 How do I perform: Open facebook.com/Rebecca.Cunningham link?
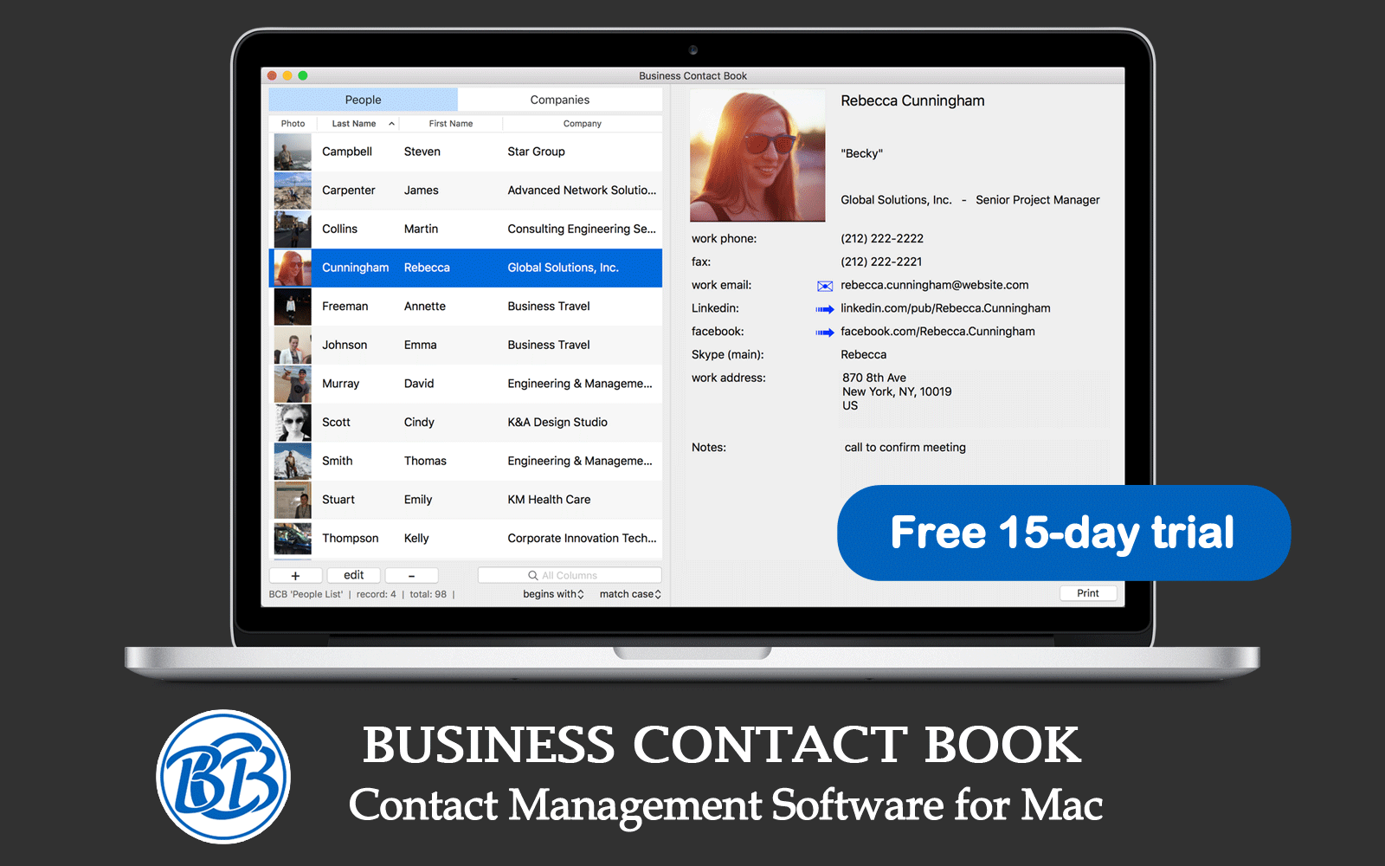pyautogui.click(x=937, y=332)
